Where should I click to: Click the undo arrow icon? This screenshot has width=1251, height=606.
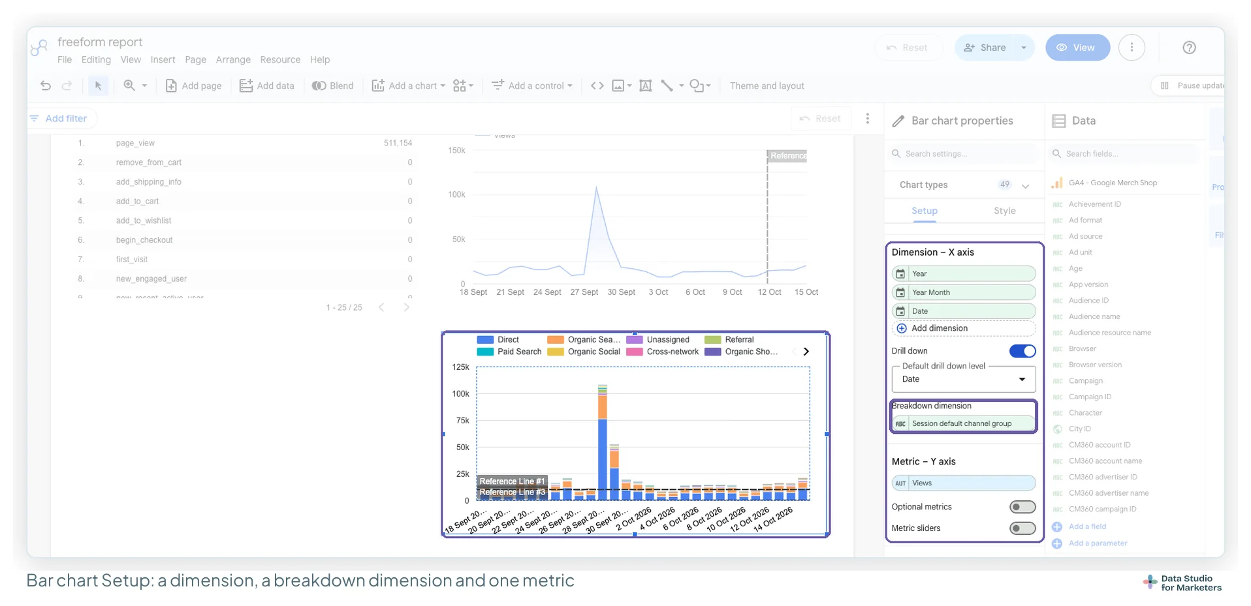point(45,85)
